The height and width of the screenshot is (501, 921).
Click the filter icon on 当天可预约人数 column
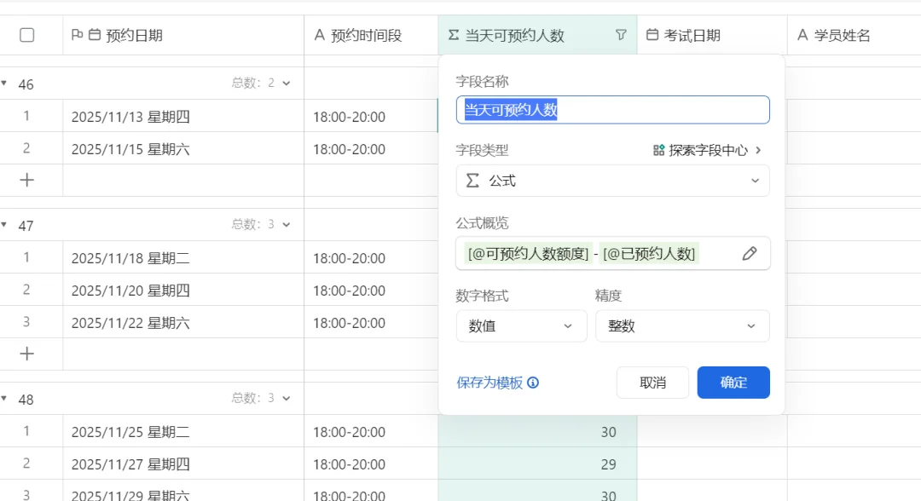(x=621, y=35)
